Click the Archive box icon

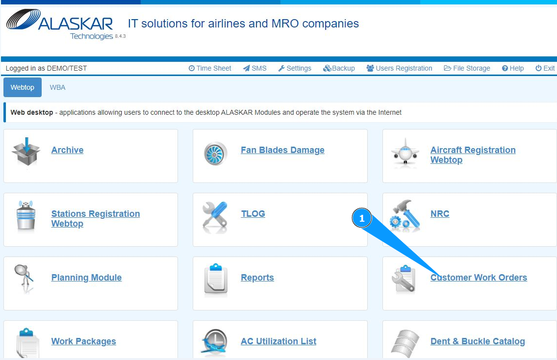[x=26, y=152]
